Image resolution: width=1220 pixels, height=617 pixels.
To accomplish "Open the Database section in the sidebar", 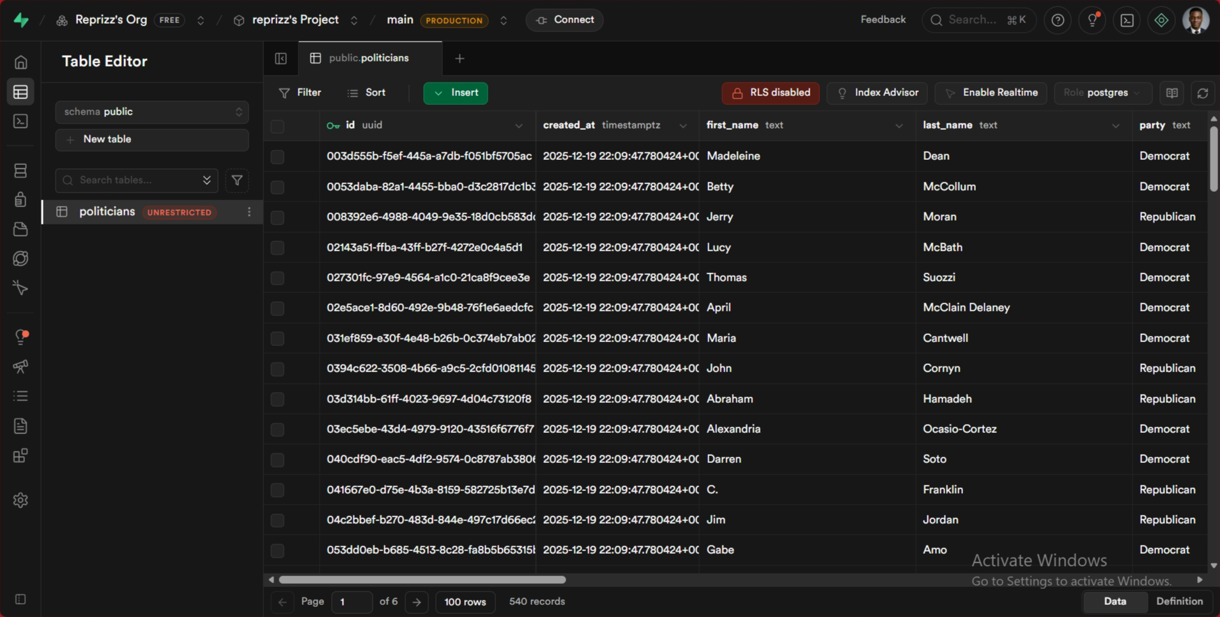I will pyautogui.click(x=20, y=170).
